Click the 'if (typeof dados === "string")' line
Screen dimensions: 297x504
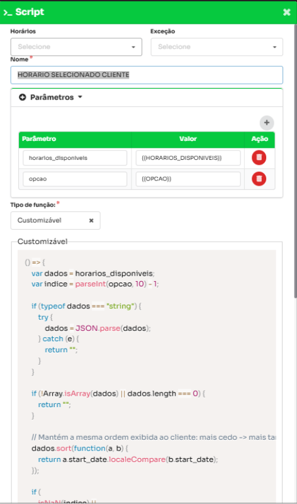[86, 306]
